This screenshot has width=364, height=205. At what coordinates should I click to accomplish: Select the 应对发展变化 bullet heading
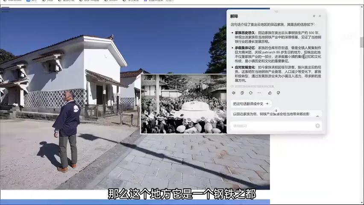pyautogui.click(x=245, y=67)
